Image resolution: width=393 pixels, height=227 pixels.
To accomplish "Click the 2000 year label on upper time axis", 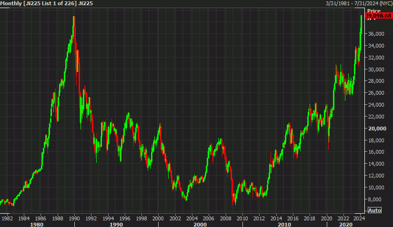I will (x=158, y=218).
